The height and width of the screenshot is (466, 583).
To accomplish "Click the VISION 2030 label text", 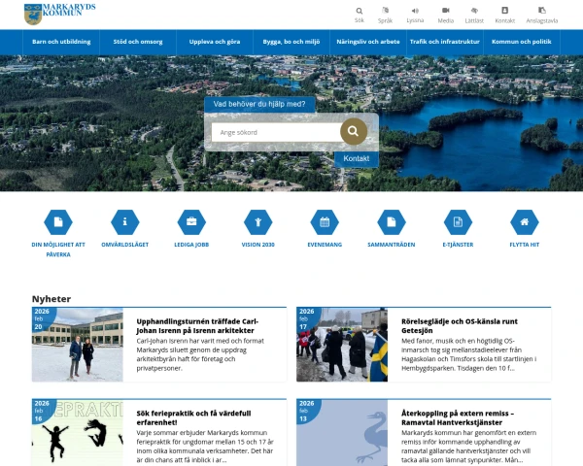I will [x=258, y=245].
